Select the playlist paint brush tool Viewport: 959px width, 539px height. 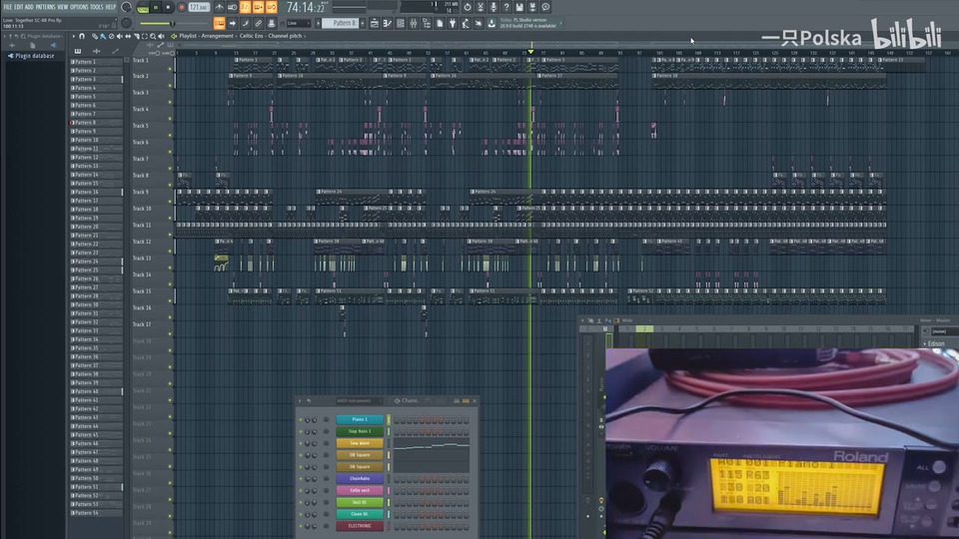click(103, 36)
